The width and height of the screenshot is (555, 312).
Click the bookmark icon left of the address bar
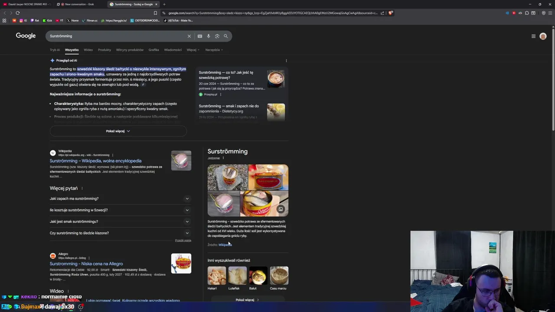(x=155, y=13)
